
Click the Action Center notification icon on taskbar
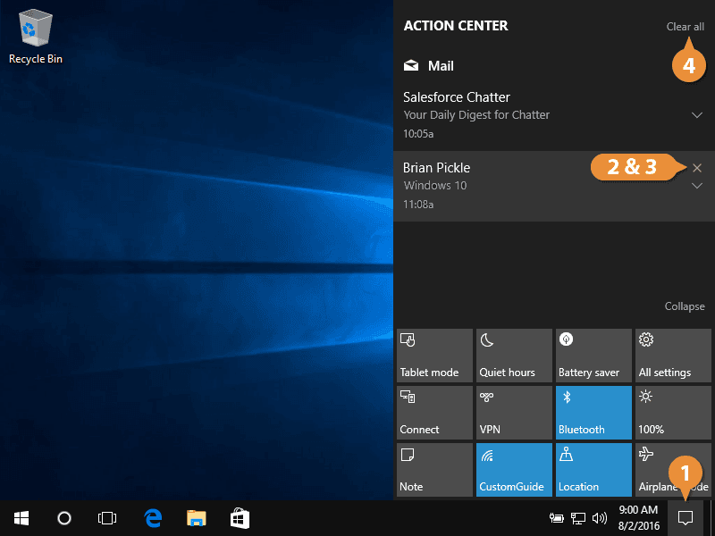pyautogui.click(x=686, y=518)
